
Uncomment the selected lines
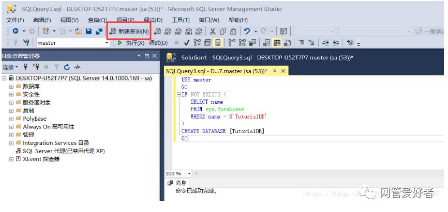pyautogui.click(x=311, y=43)
